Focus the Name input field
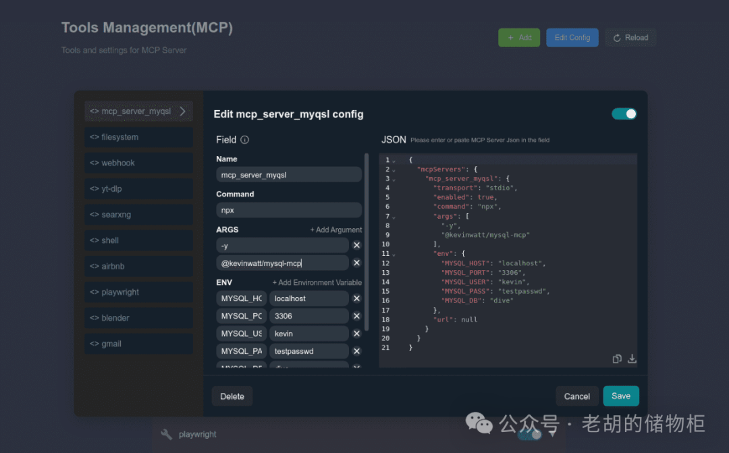This screenshot has width=729, height=453. (x=289, y=175)
